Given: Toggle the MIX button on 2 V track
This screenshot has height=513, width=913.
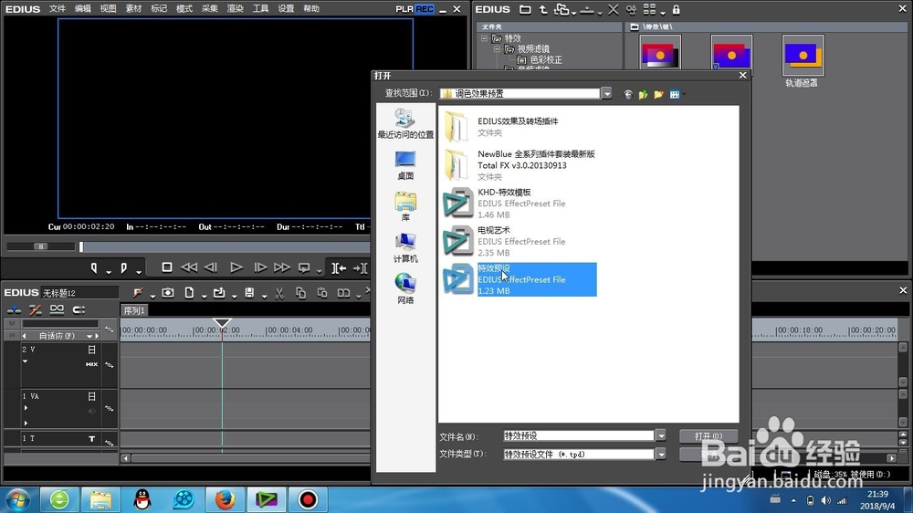Looking at the screenshot, I should (91, 364).
